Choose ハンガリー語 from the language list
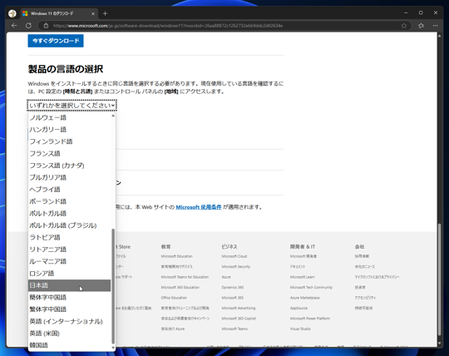Image resolution: width=449 pixels, height=356 pixels. pyautogui.click(x=69, y=130)
